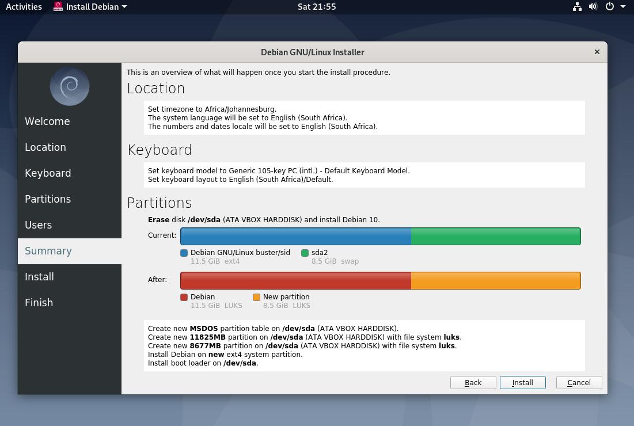The image size is (634, 426).
Task: Open the network status icon in top bar
Action: click(x=577, y=7)
